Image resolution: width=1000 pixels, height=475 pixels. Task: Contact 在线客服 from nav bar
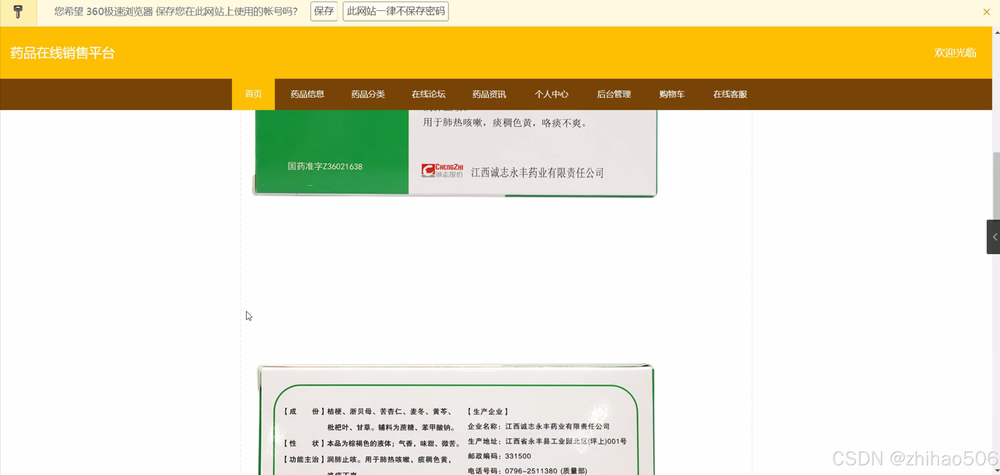pyautogui.click(x=730, y=94)
